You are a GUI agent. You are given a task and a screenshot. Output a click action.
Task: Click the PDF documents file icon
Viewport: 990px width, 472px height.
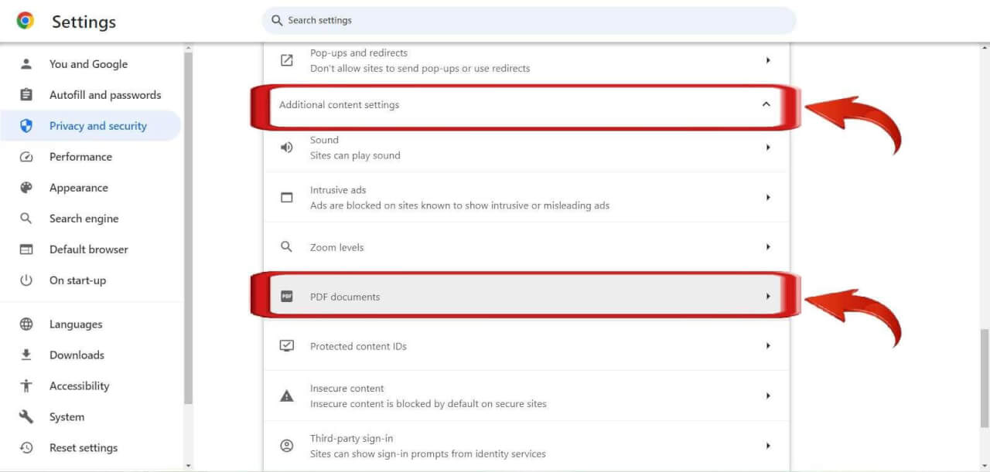coord(287,297)
